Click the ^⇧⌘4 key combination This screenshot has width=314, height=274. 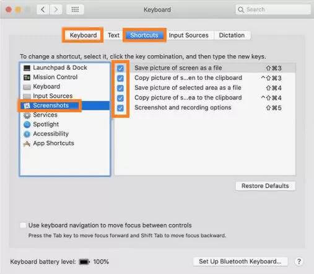[x=271, y=98]
